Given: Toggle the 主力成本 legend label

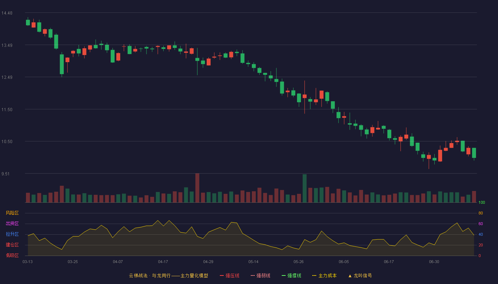Looking at the screenshot, I should (327, 275).
